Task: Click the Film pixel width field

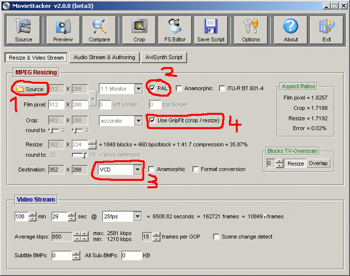Action: click(x=56, y=104)
